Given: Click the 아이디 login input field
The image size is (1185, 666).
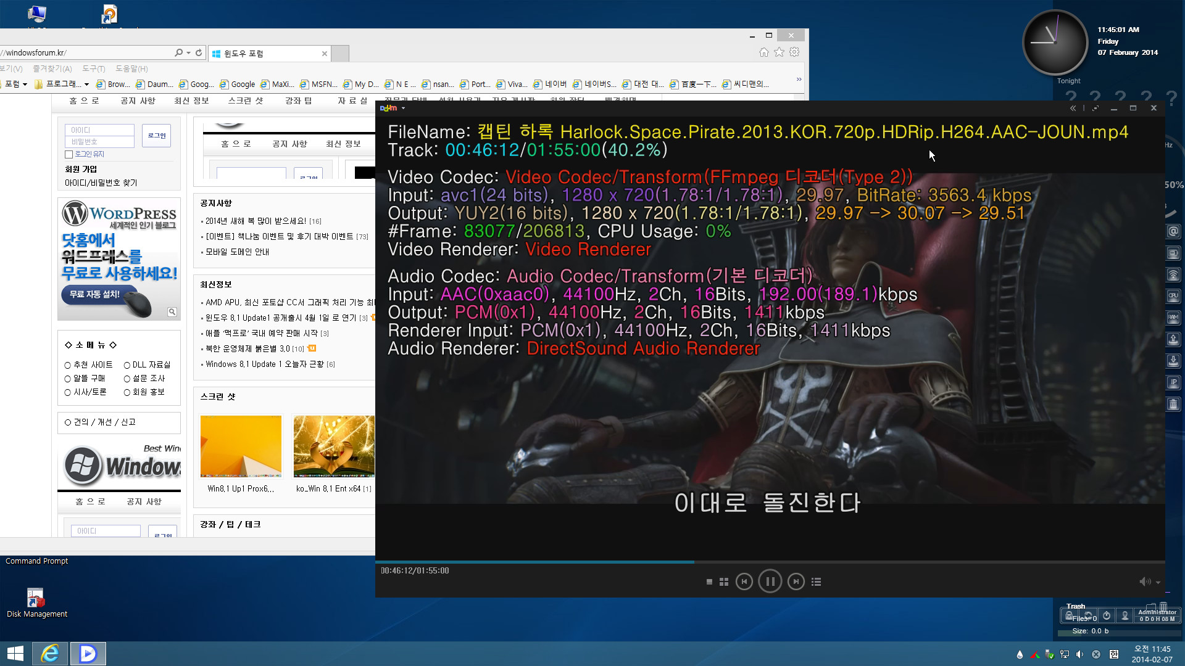Looking at the screenshot, I should click(x=99, y=130).
